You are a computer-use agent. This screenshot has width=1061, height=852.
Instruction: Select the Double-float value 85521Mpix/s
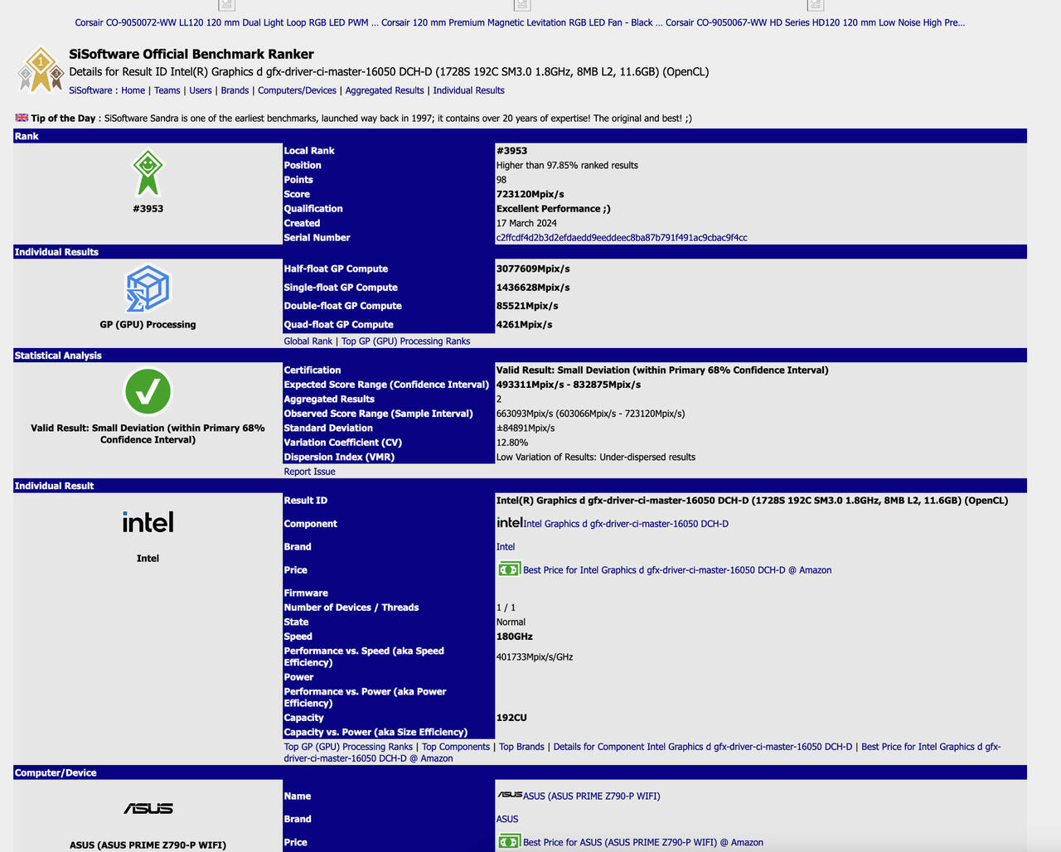click(x=527, y=306)
